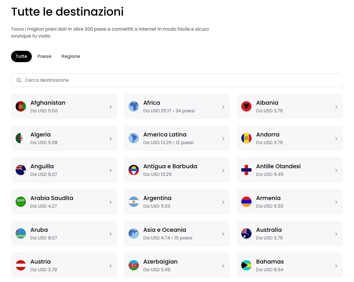Click the America Latina globe icon
Screen dimensions: 354x282
(133, 138)
